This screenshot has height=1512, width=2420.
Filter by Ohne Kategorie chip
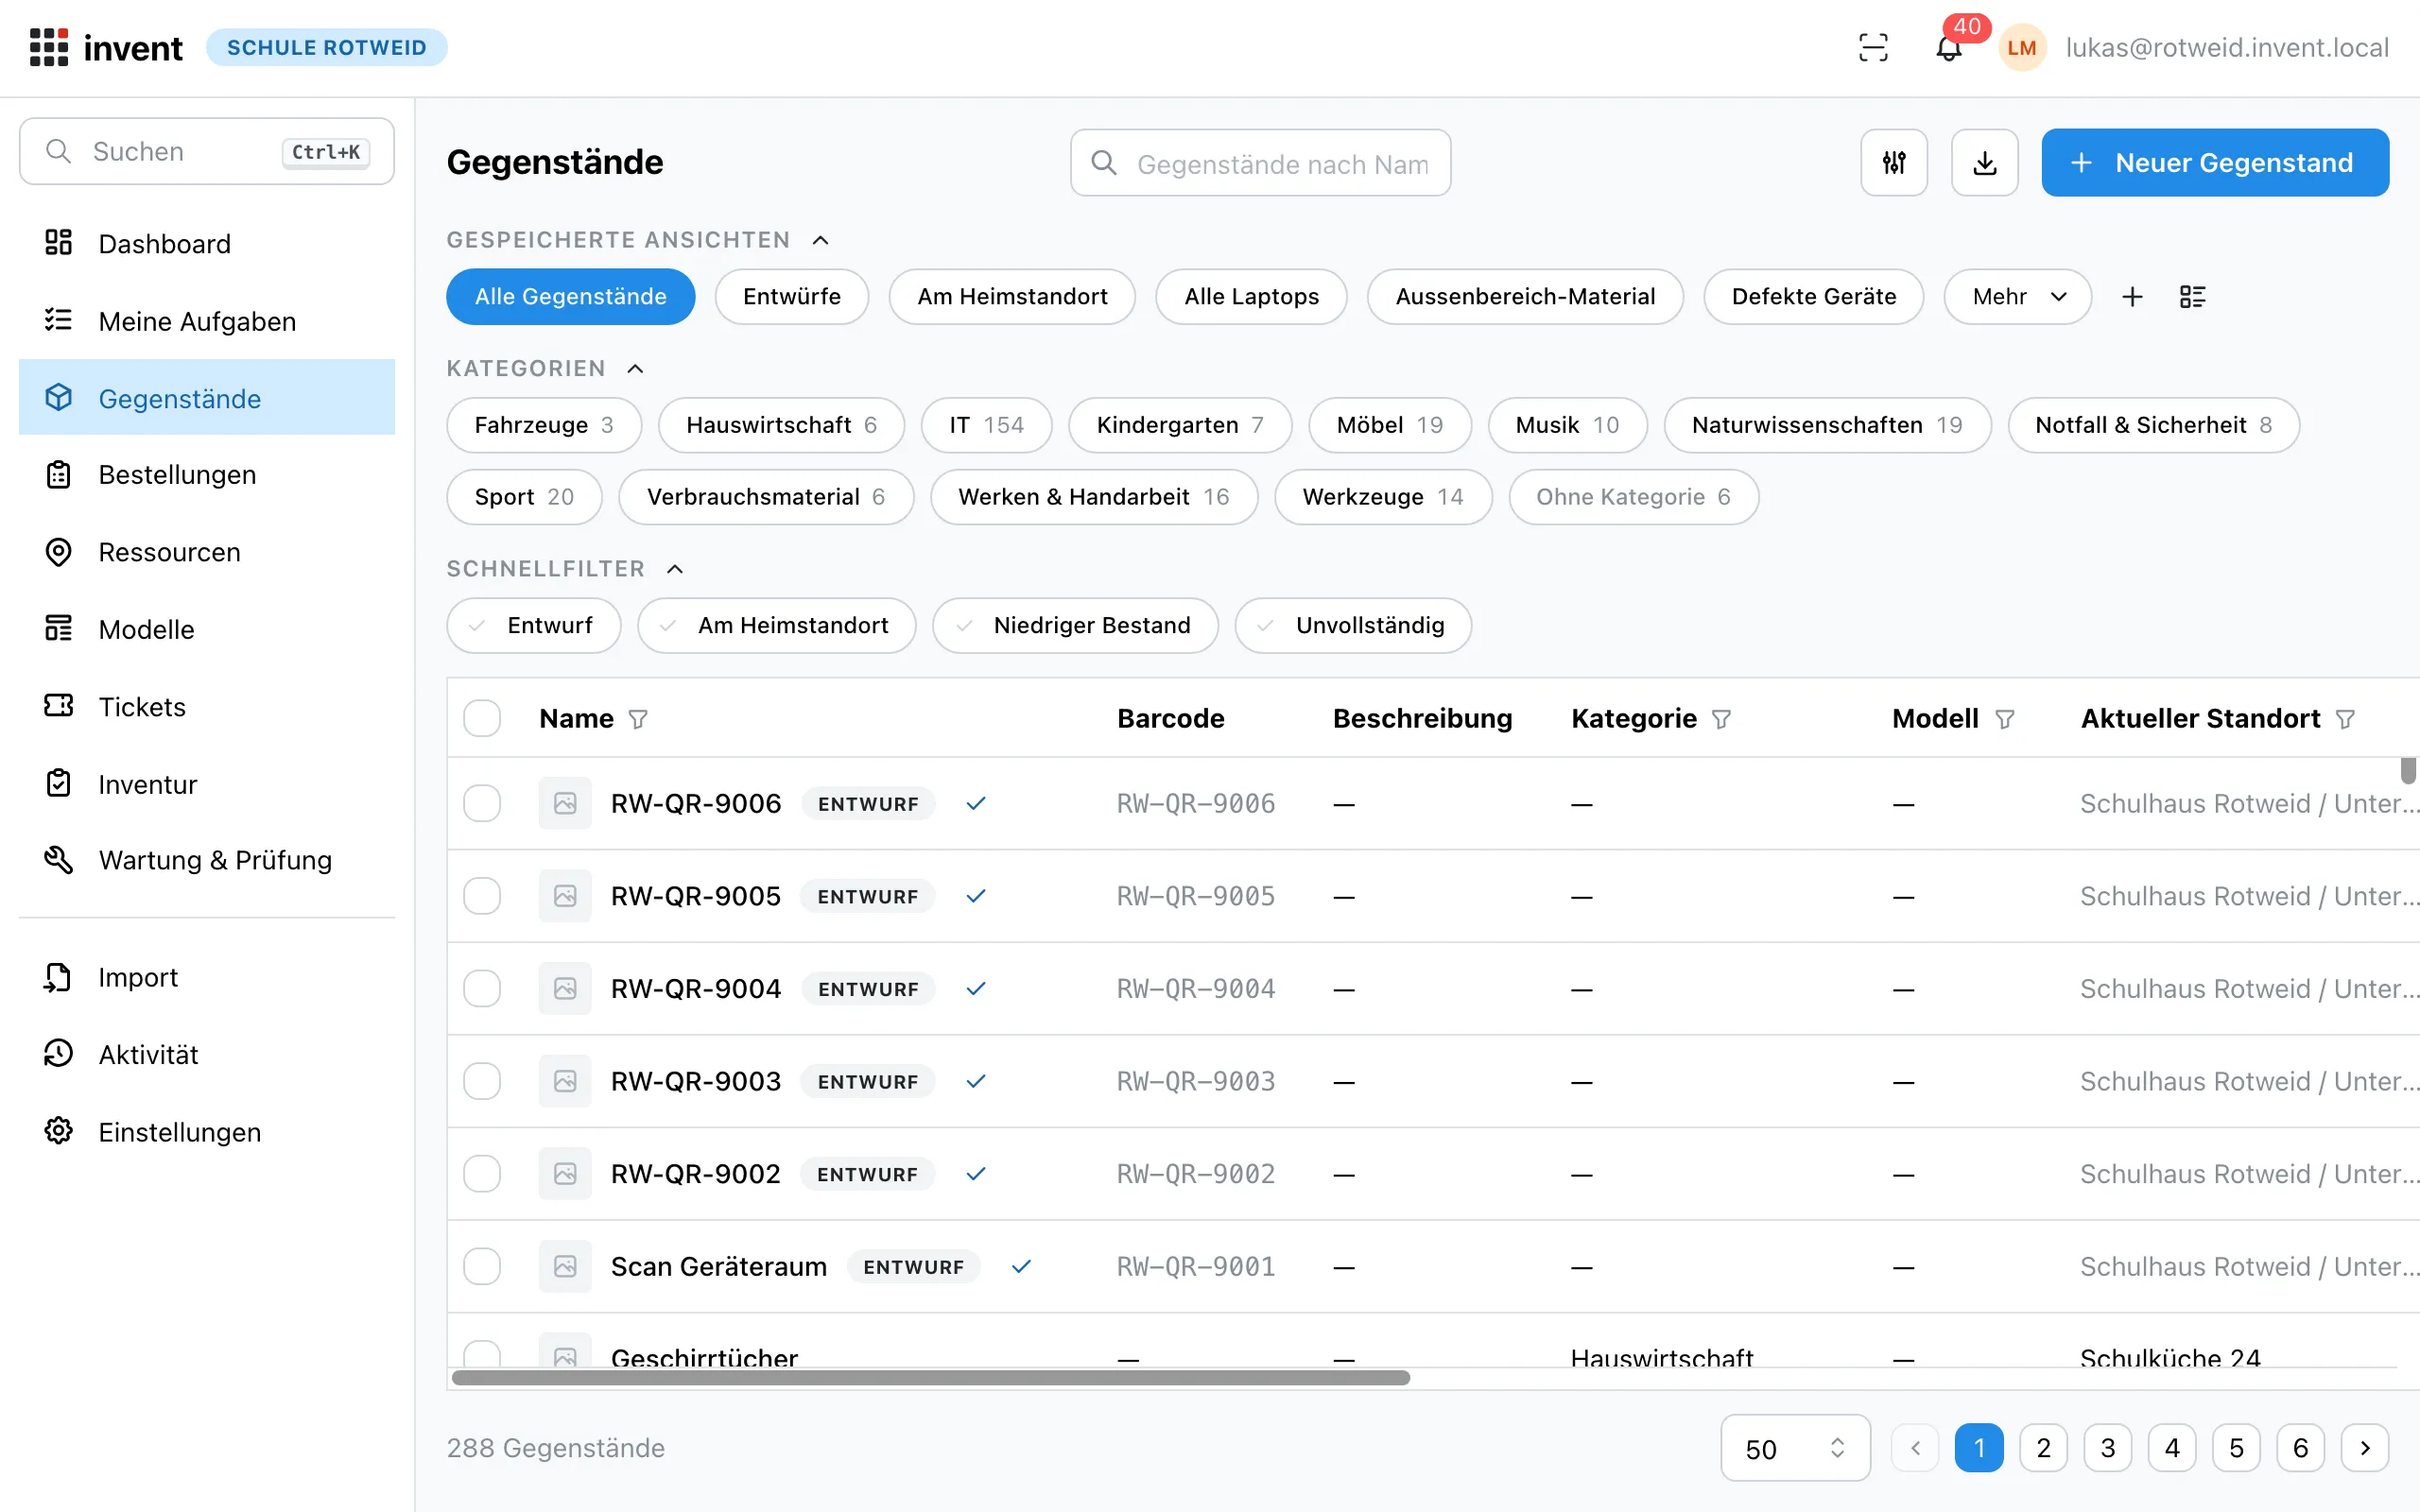(1633, 497)
